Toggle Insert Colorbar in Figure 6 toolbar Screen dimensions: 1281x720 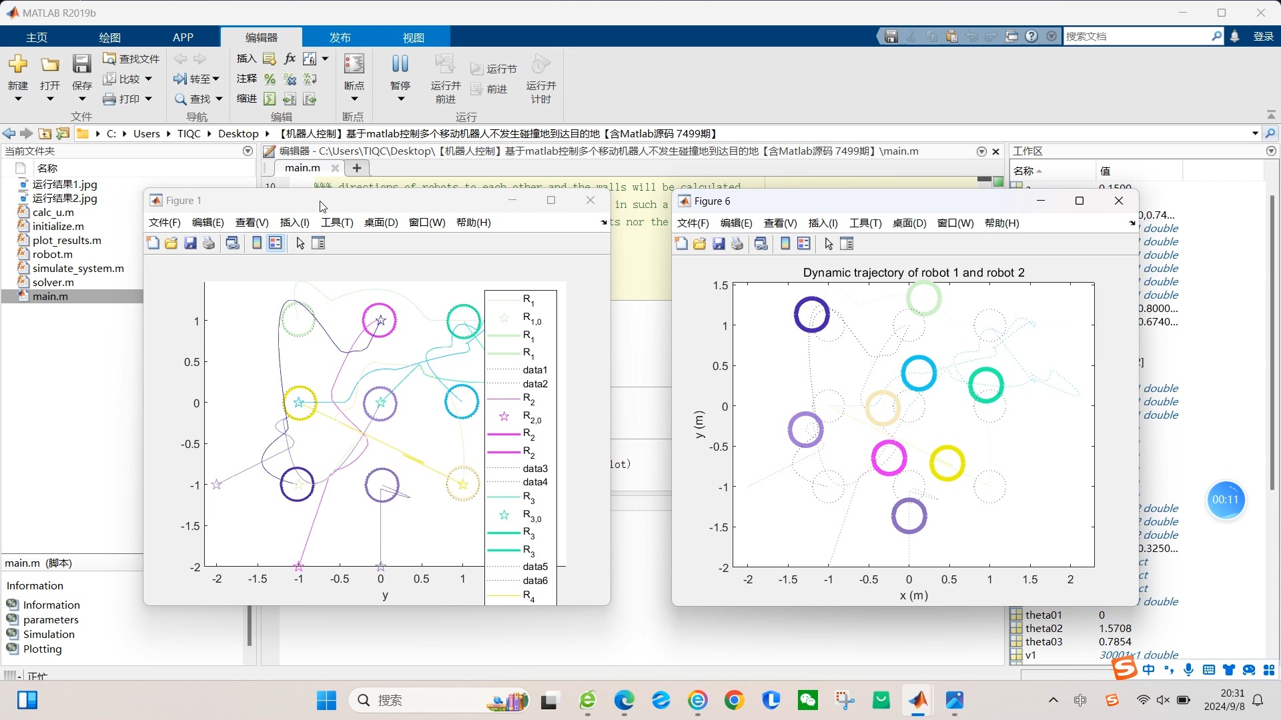click(785, 244)
